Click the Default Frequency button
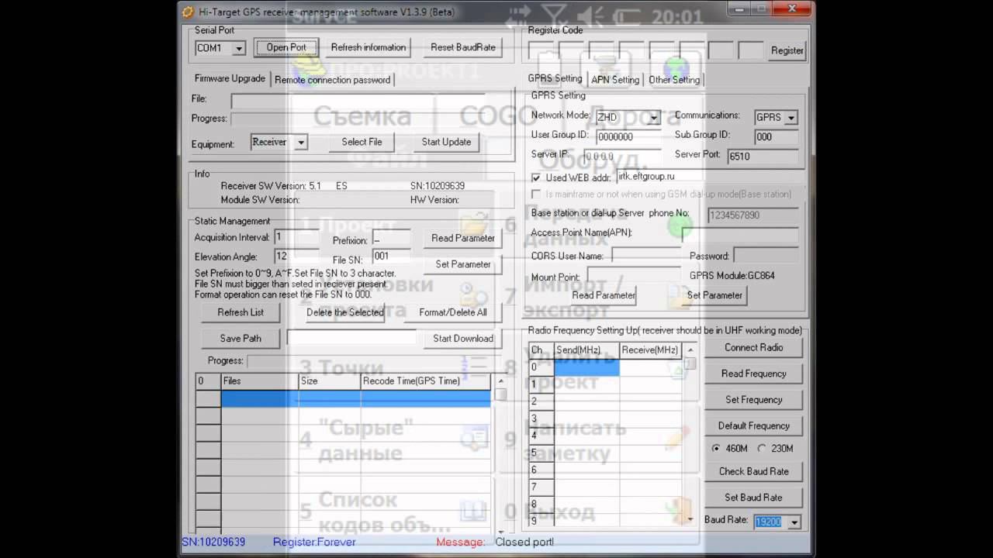This screenshot has width=993, height=558. pos(753,425)
